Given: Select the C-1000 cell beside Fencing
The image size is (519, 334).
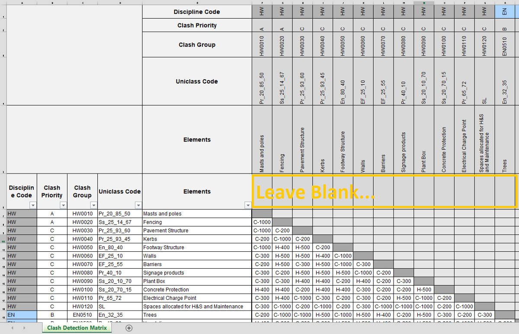Looking at the screenshot, I should [262, 222].
